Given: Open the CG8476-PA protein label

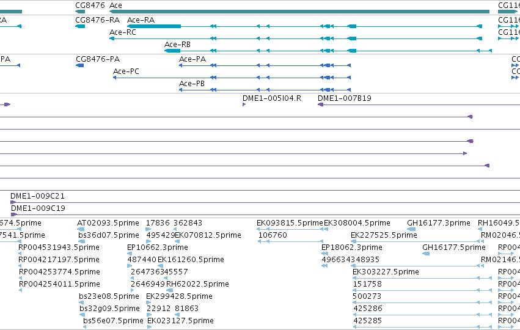Looking at the screenshot, I should [98, 59].
